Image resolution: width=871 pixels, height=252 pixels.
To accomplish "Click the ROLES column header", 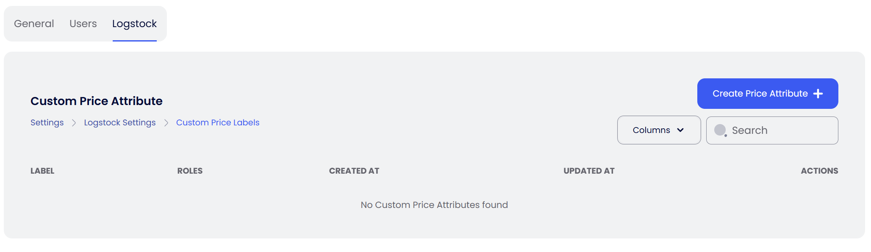I will point(190,171).
